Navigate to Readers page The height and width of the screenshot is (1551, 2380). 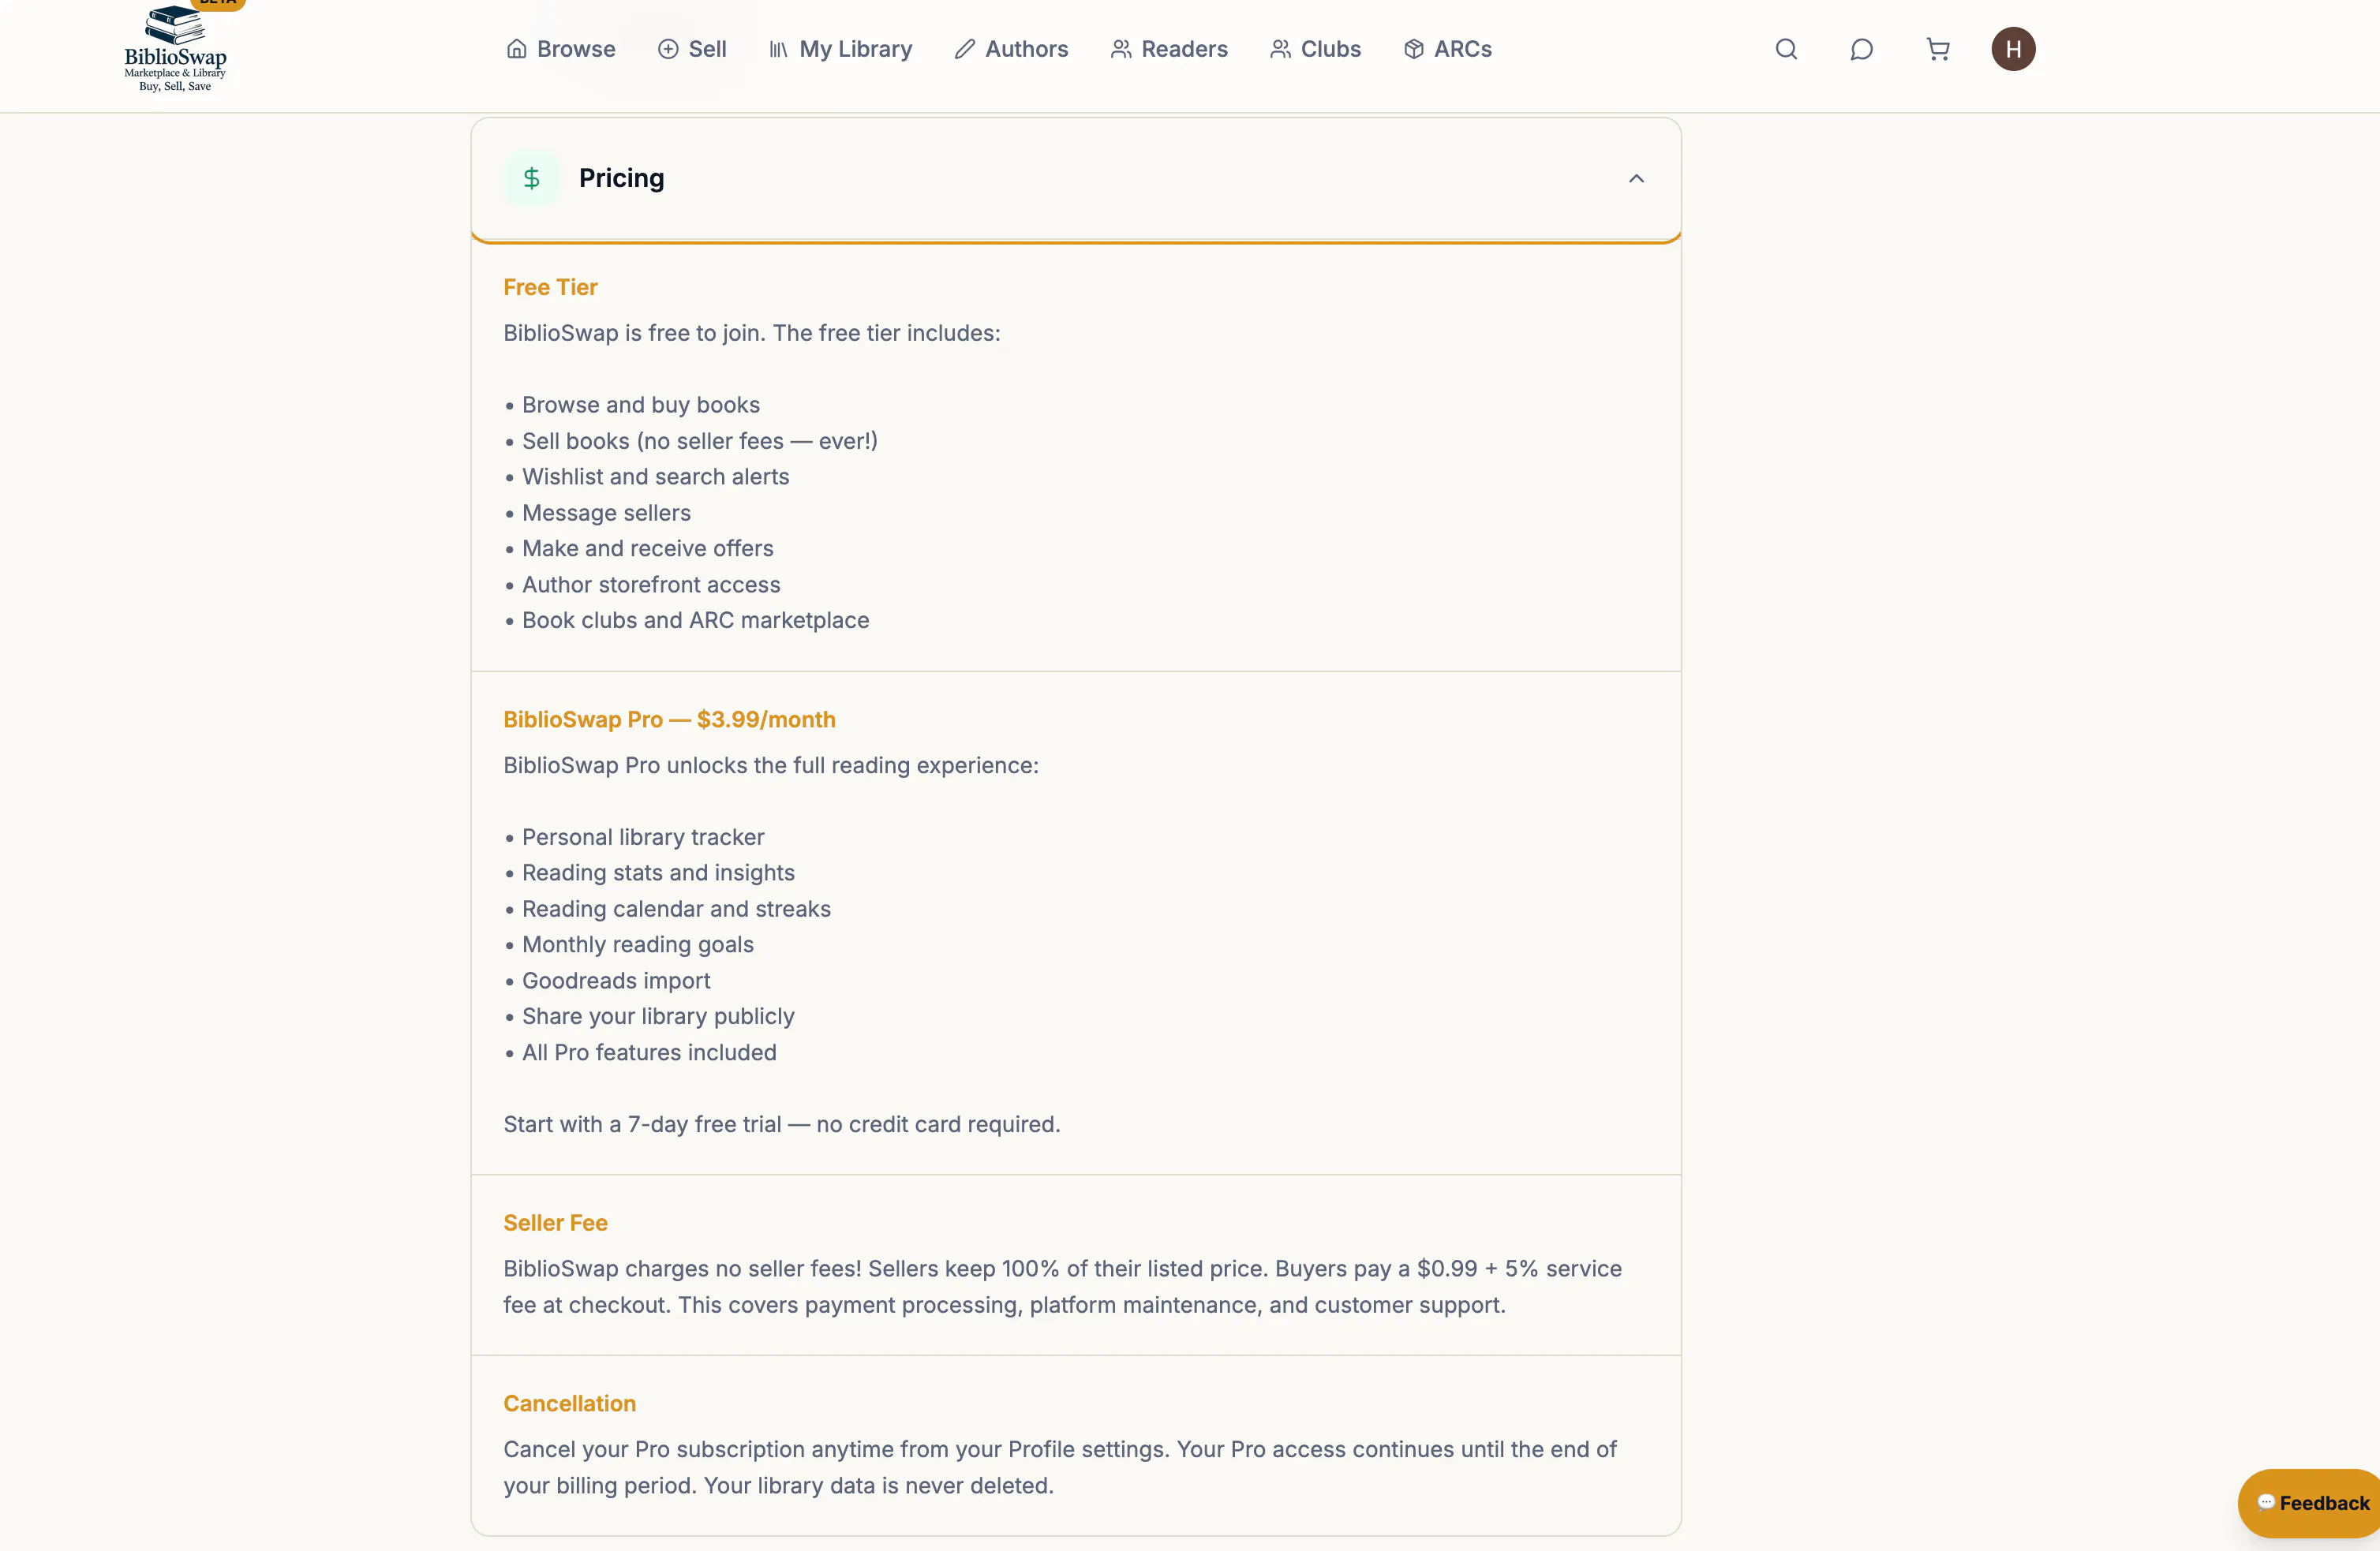(1169, 49)
